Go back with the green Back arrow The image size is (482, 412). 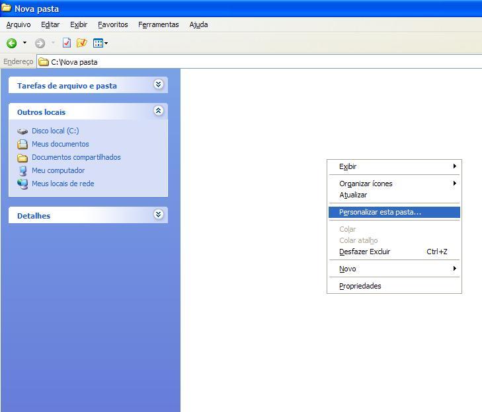point(12,43)
